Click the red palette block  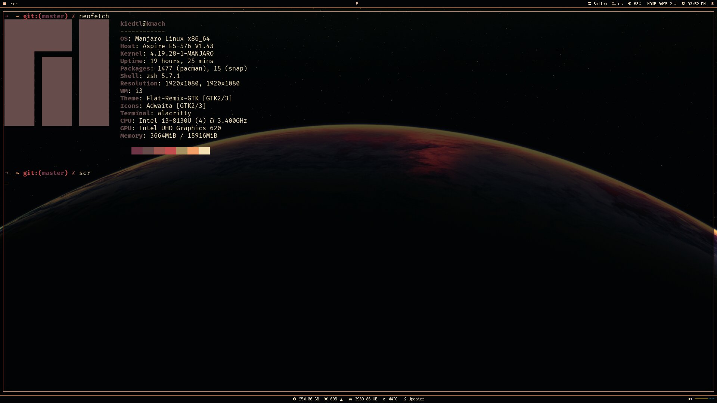(171, 151)
